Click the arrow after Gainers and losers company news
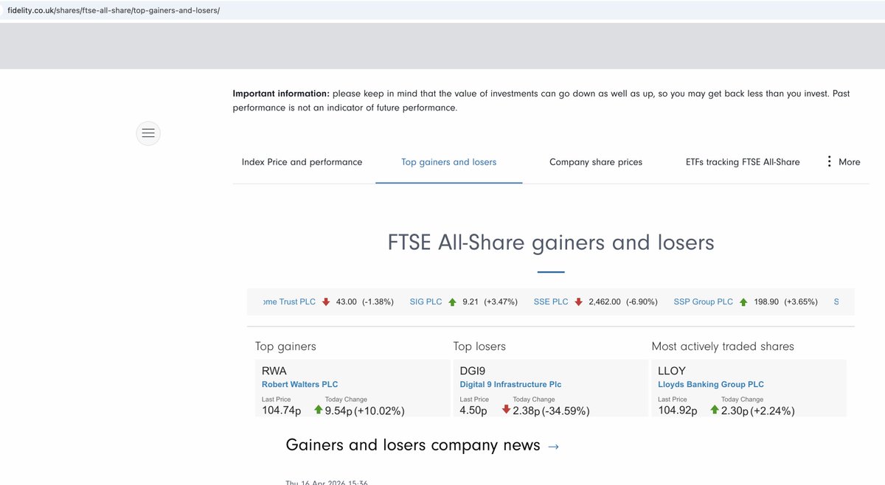 tap(554, 447)
